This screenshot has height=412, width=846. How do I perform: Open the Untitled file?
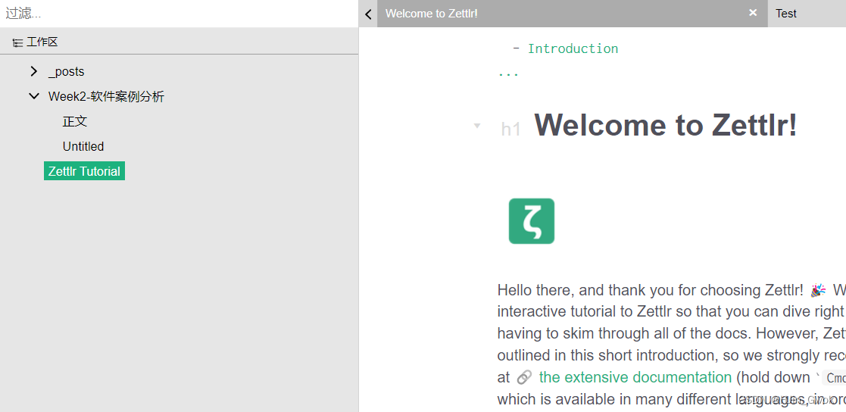[x=83, y=146]
